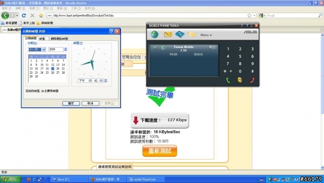The image size is (324, 183).
Task: Click the speed test results explanation heading
Action: click(x=115, y=167)
